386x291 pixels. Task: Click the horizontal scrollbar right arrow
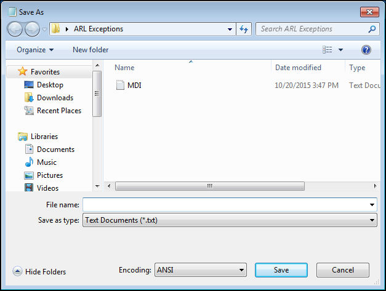375,186
